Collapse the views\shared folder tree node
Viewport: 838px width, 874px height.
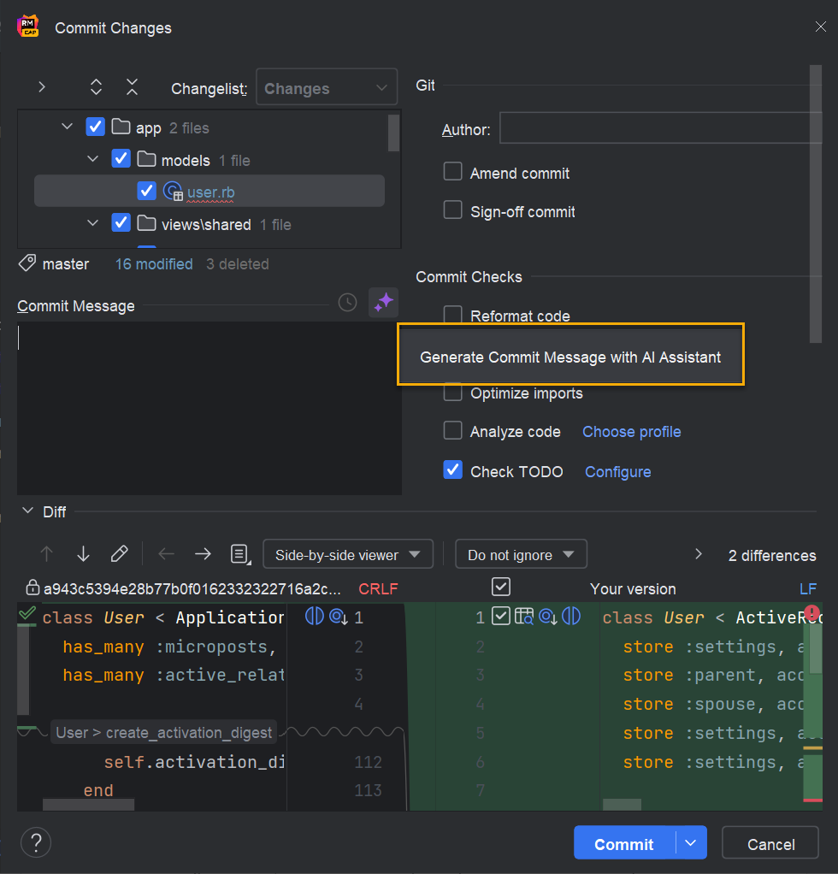click(93, 223)
